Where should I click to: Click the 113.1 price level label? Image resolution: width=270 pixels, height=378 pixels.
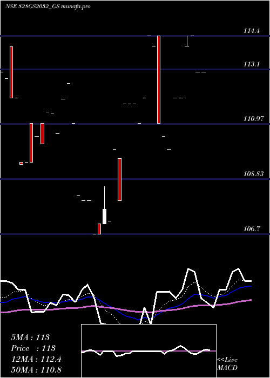click(x=252, y=64)
